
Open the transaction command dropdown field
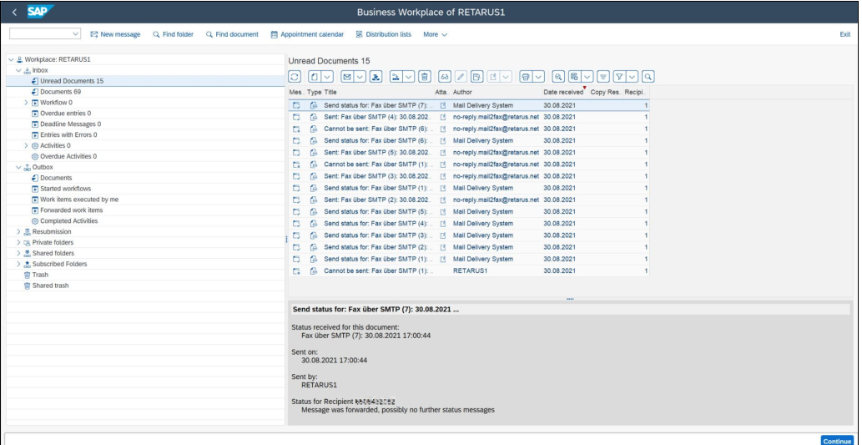point(45,34)
